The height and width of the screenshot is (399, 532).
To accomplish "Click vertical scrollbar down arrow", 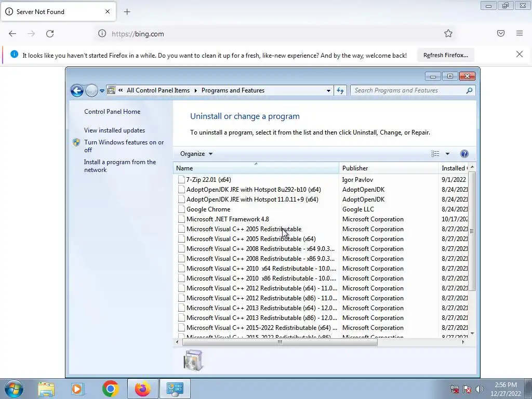I will pyautogui.click(x=472, y=334).
